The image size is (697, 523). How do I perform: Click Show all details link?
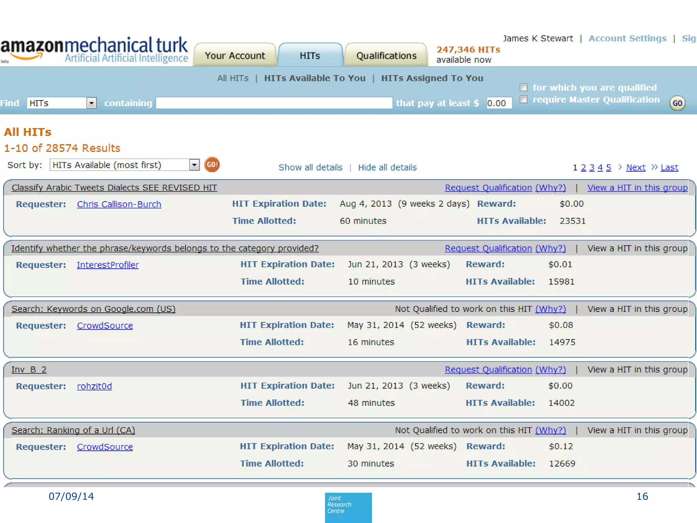pos(310,168)
